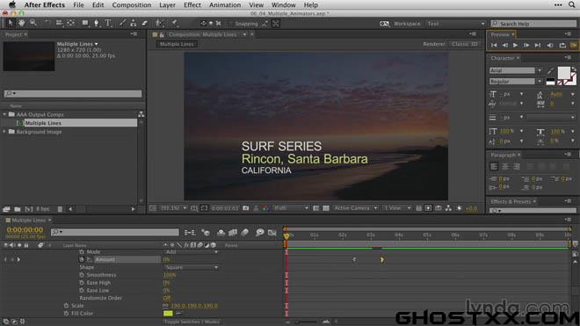Open the Shape dropdown showing Square

point(191,267)
